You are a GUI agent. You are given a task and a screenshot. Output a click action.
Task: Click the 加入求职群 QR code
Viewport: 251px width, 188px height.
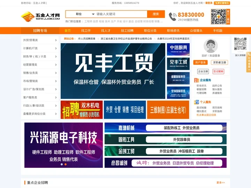click(x=240, y=44)
